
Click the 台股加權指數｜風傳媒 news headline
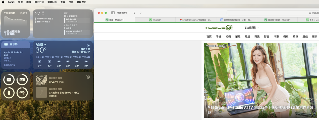(x=12, y=33)
